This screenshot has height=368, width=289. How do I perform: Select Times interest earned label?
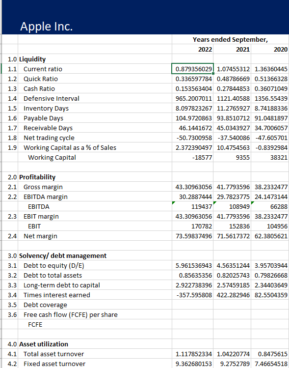point(57,295)
